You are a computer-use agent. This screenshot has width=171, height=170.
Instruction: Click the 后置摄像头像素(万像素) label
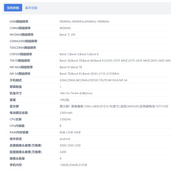pos(26,145)
